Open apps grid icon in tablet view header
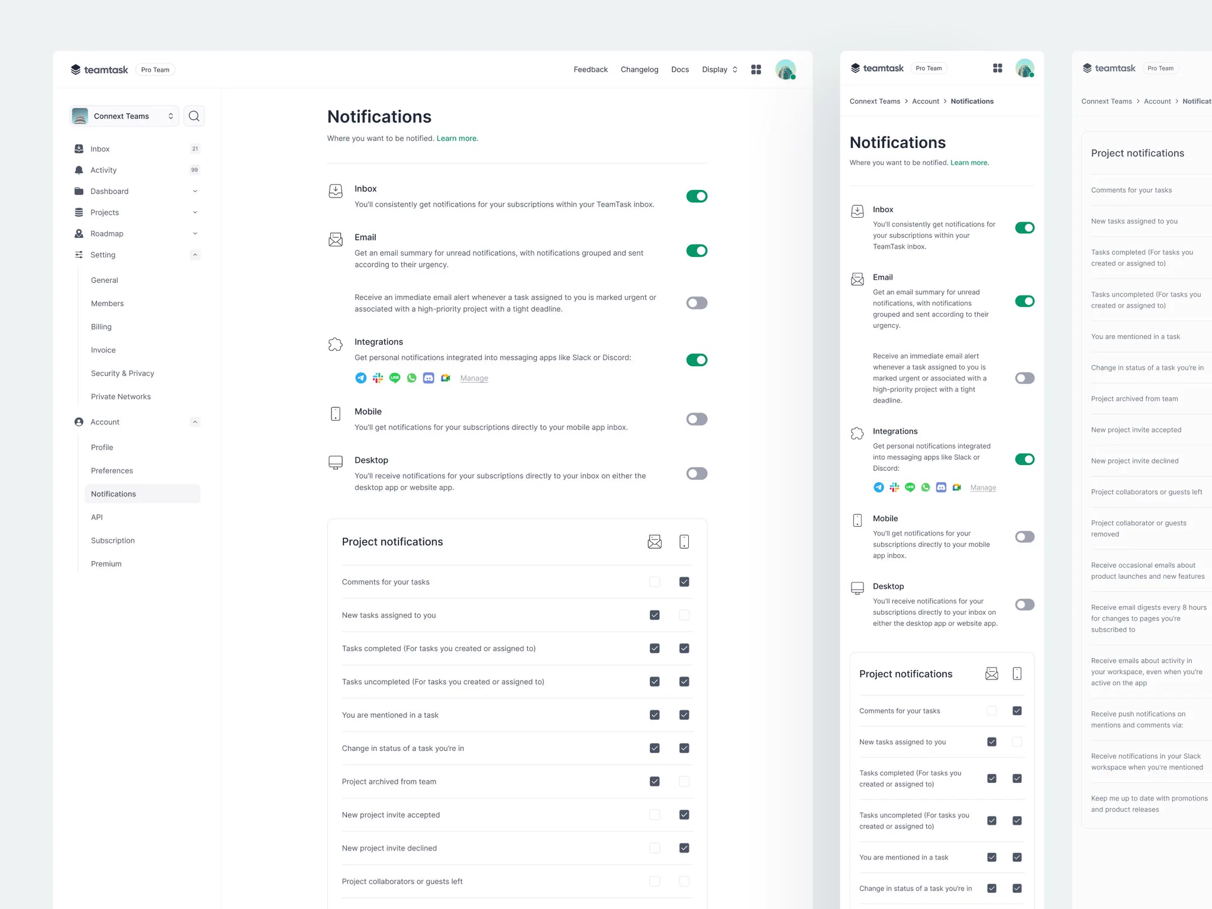The height and width of the screenshot is (909, 1212). (997, 68)
